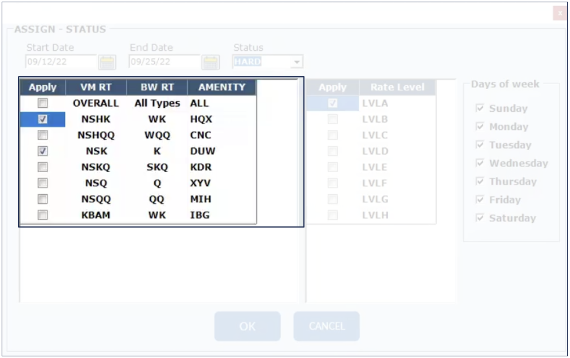This screenshot has height=358, width=570.
Task: Disable the Saturday checkbox
Action: 480,218
